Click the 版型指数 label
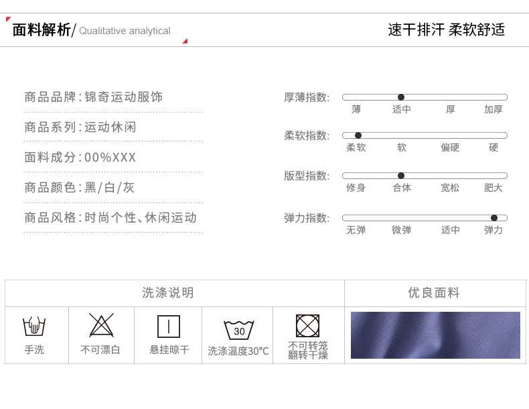The width and height of the screenshot is (529, 409). click(x=307, y=176)
